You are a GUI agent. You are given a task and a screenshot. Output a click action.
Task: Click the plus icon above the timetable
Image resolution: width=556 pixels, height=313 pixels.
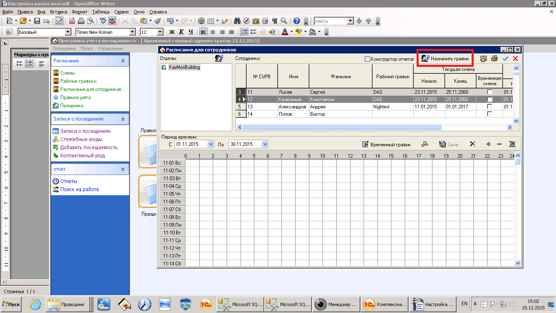pyautogui.click(x=488, y=144)
